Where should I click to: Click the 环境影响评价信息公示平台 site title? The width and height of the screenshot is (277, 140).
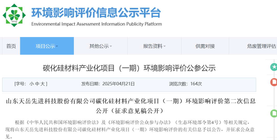point(96,13)
